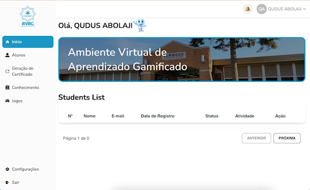The image size is (310, 190).
Task: Click the gear icon beside Configurações
Action: [x=7, y=169]
